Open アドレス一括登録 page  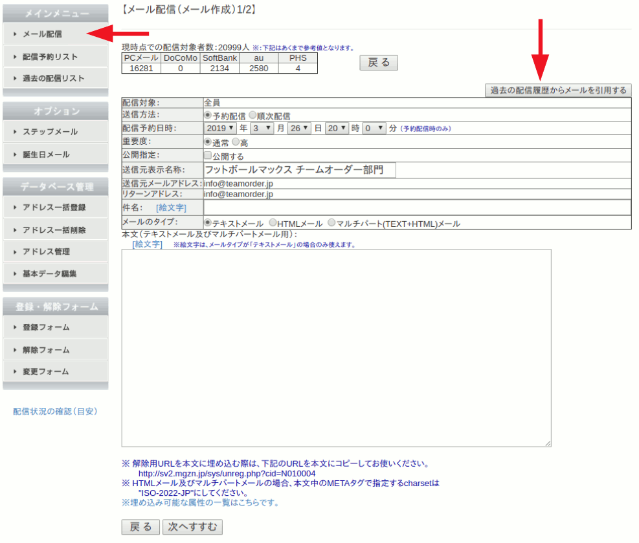tap(54, 208)
